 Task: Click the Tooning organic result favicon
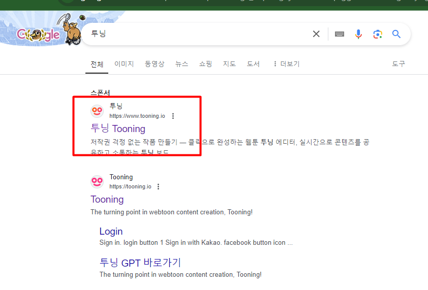[x=97, y=182]
